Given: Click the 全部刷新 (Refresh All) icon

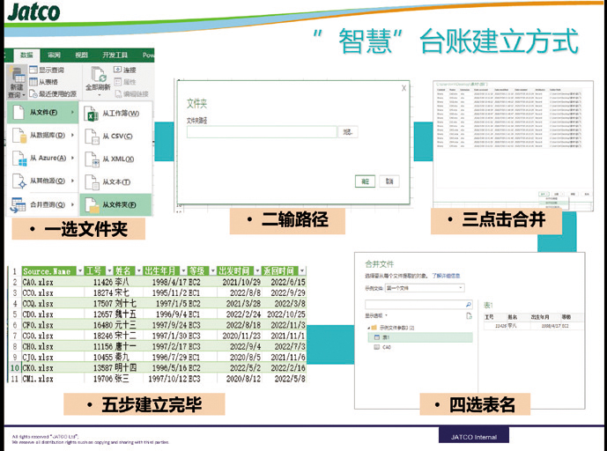Looking at the screenshot, I should 97,76.
